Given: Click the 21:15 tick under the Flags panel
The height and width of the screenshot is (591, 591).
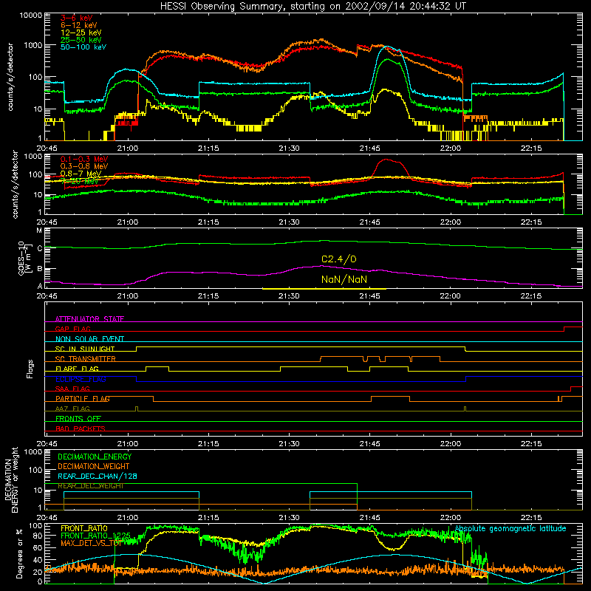Looking at the screenshot, I should click(208, 444).
